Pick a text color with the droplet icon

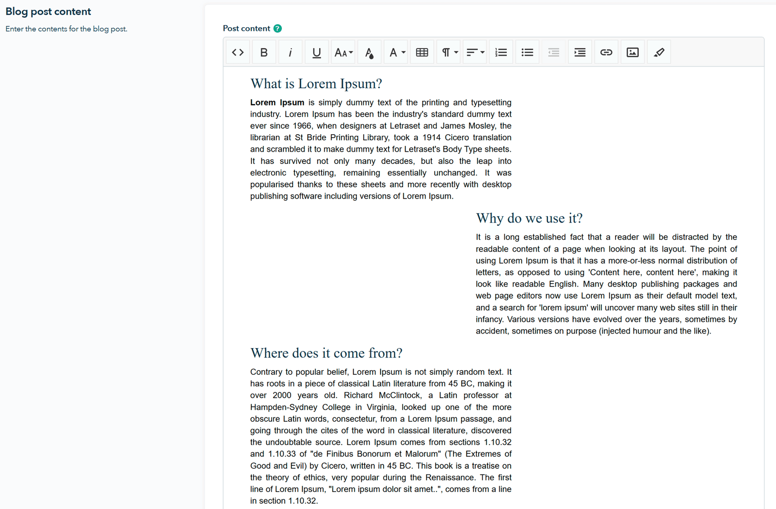(369, 52)
